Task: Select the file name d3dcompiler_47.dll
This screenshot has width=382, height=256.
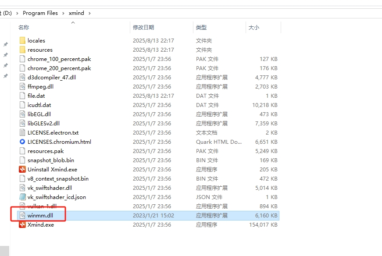Action: pos(52,78)
